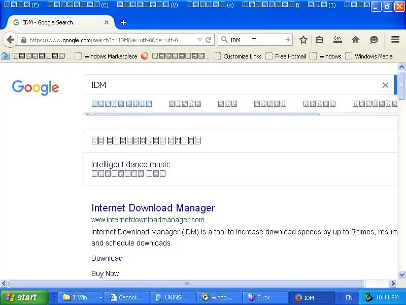The height and width of the screenshot is (305, 406).
Task: Go back with the browser back arrow
Action: pos(10,40)
